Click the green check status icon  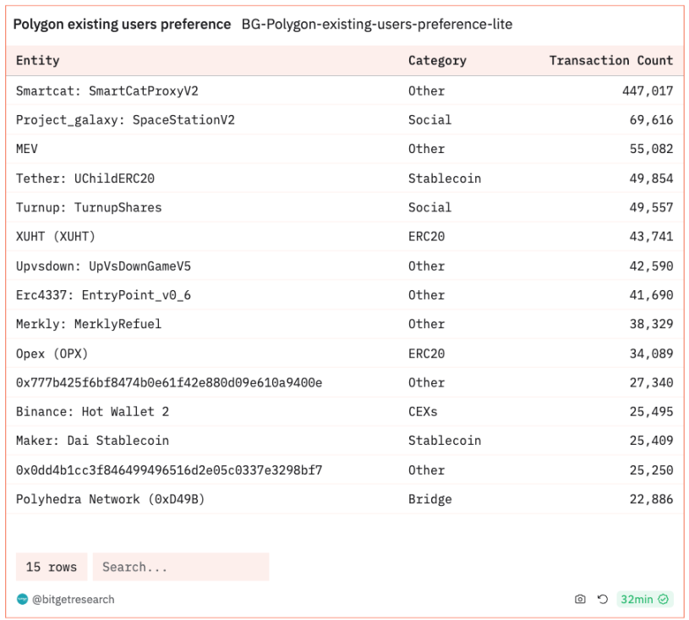coord(664,599)
